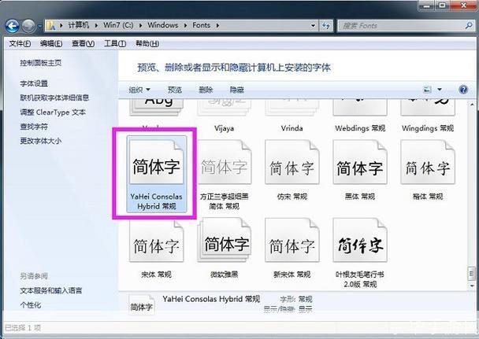Click the scrollbar down arrow
The width and height of the screenshot is (479, 339).
(x=472, y=286)
